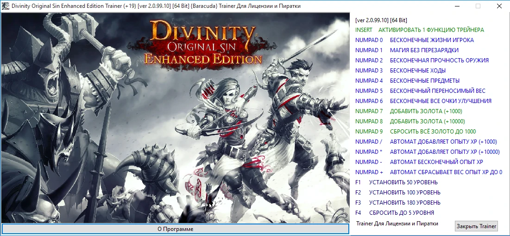Click F2 УСТАНОВИТЬ 100 УРОВЕНЬ
This screenshot has height=236, width=510.
pos(398,193)
